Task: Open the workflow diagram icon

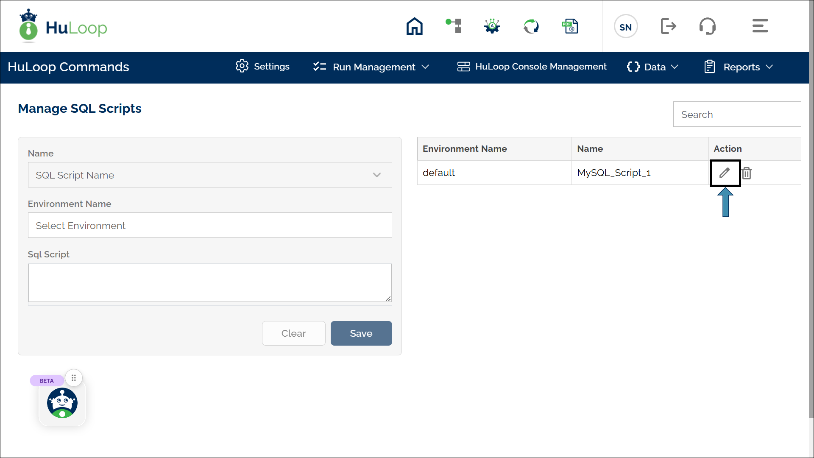Action: click(454, 26)
